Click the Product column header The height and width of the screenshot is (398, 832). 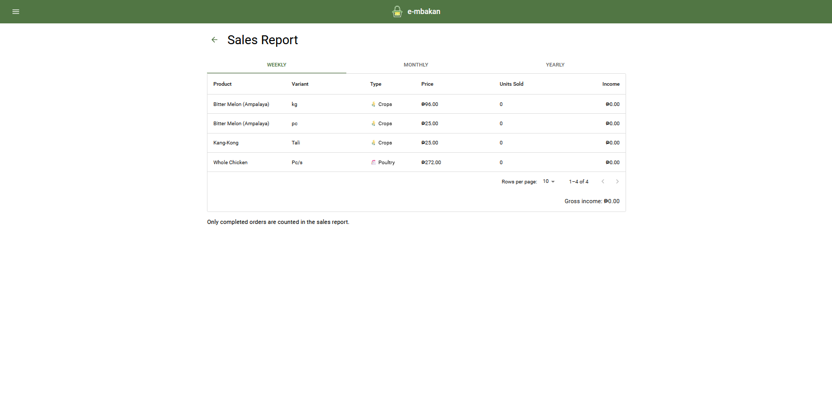point(223,84)
